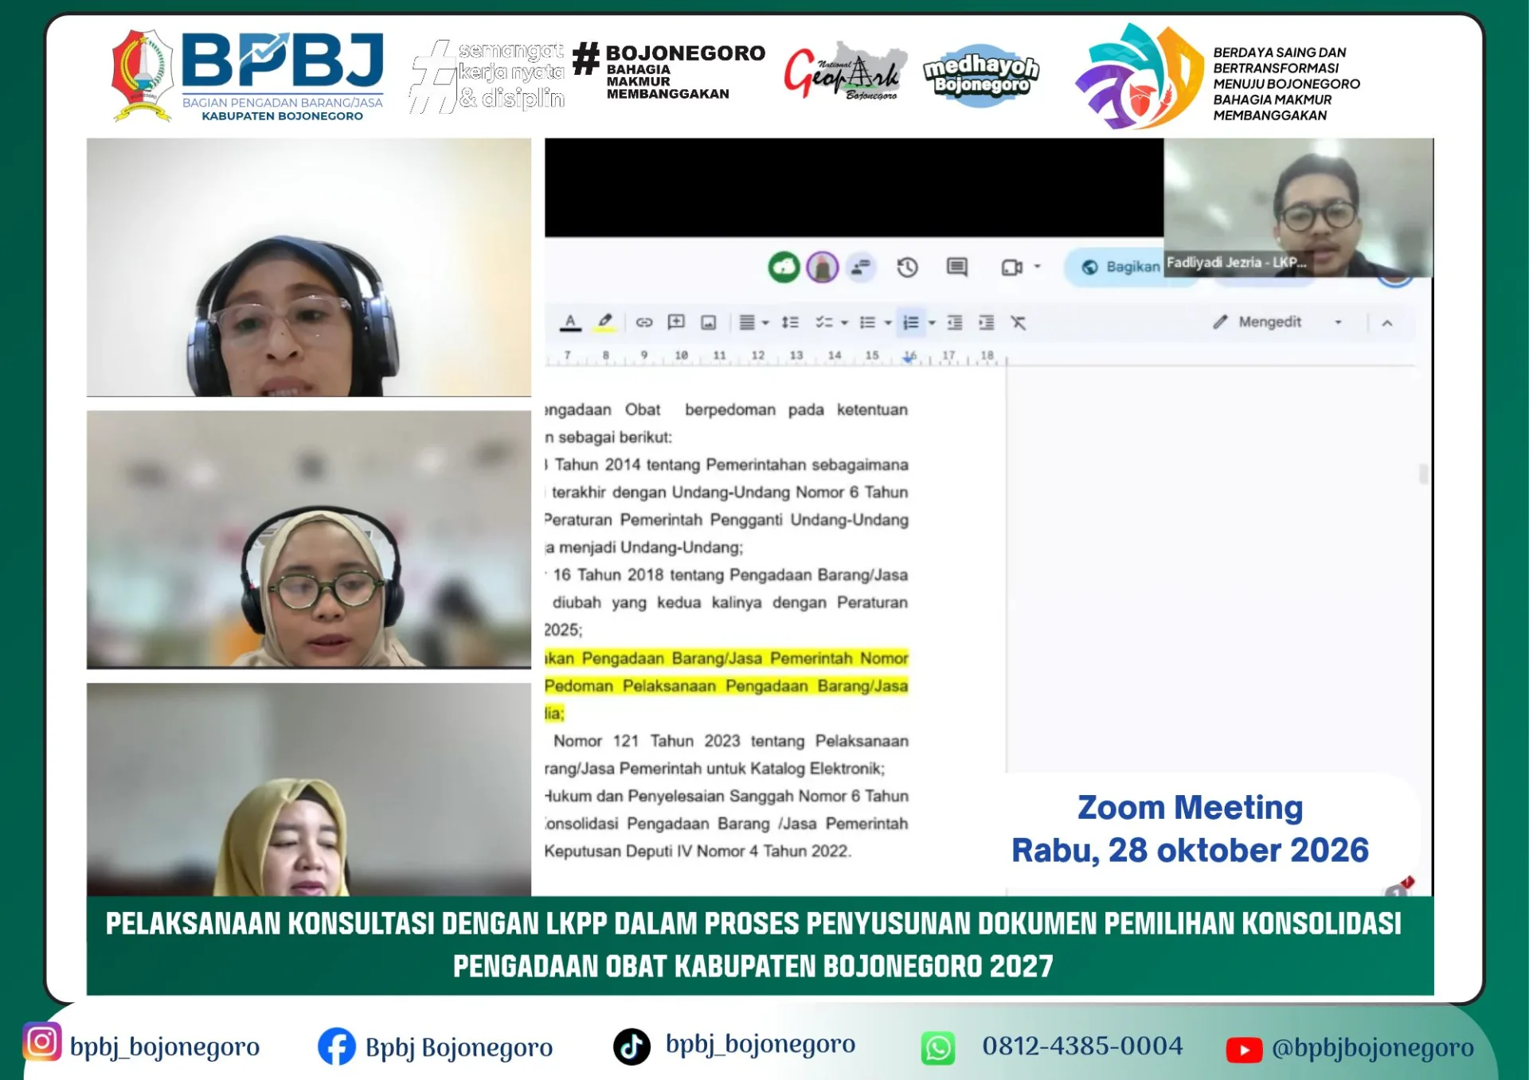Image resolution: width=1529 pixels, height=1080 pixels.
Task: Click the document vertical scrollbar thumb
Action: coord(1423,474)
